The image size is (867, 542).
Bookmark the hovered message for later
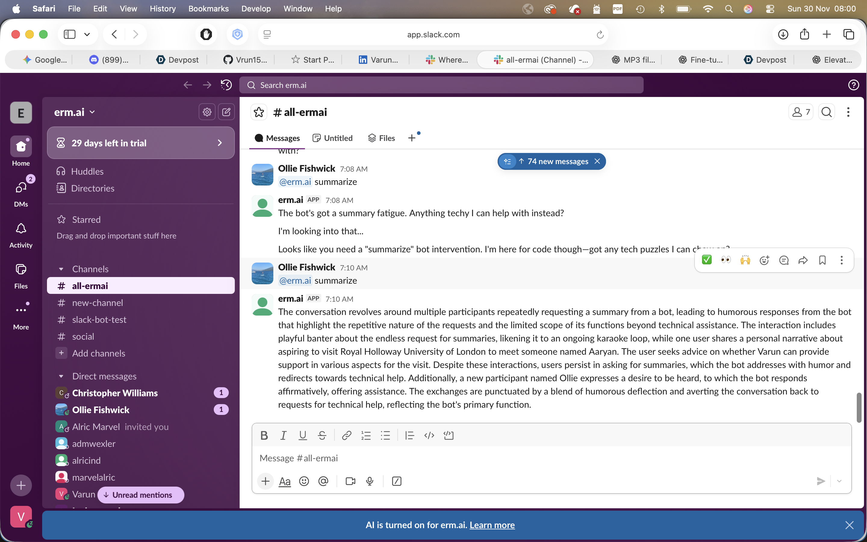(x=822, y=260)
